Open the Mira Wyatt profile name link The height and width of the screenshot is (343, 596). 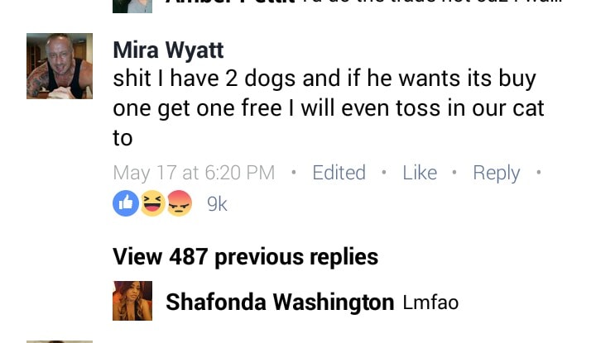pyautogui.click(x=168, y=50)
